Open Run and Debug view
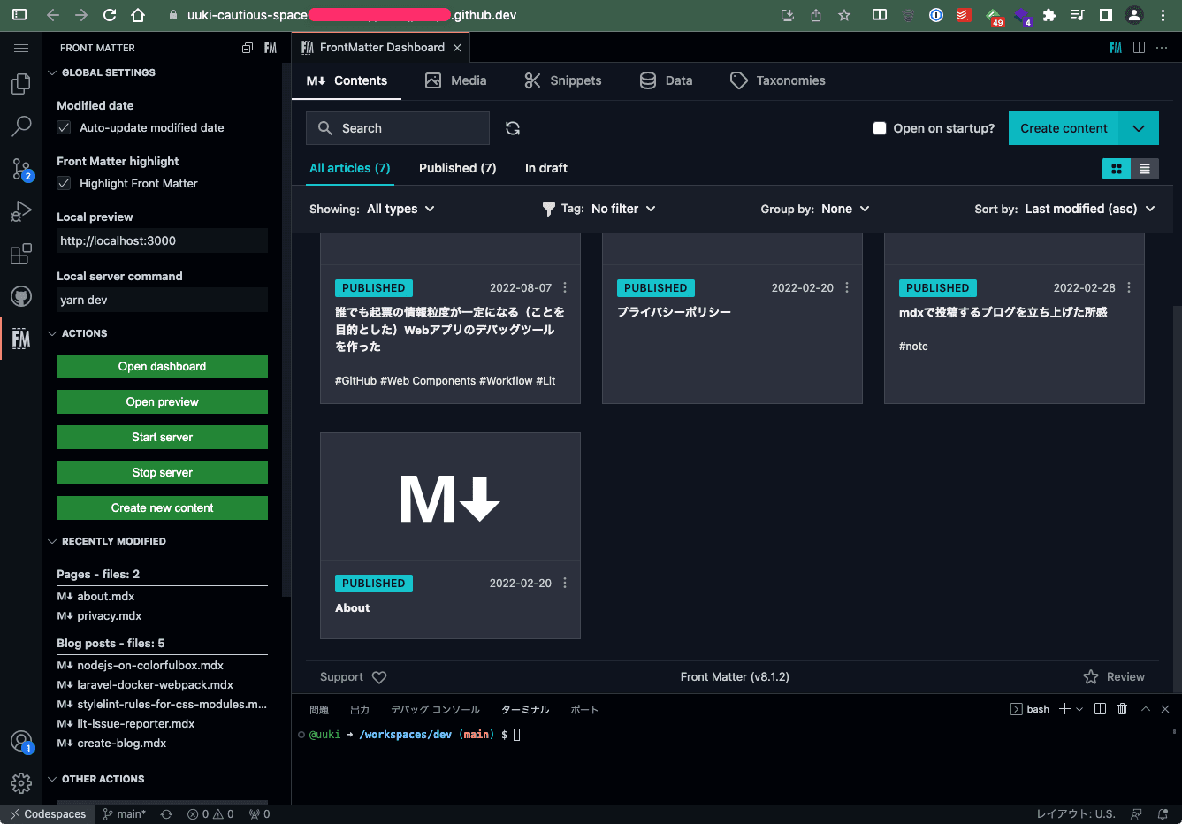1182x824 pixels. (21, 211)
